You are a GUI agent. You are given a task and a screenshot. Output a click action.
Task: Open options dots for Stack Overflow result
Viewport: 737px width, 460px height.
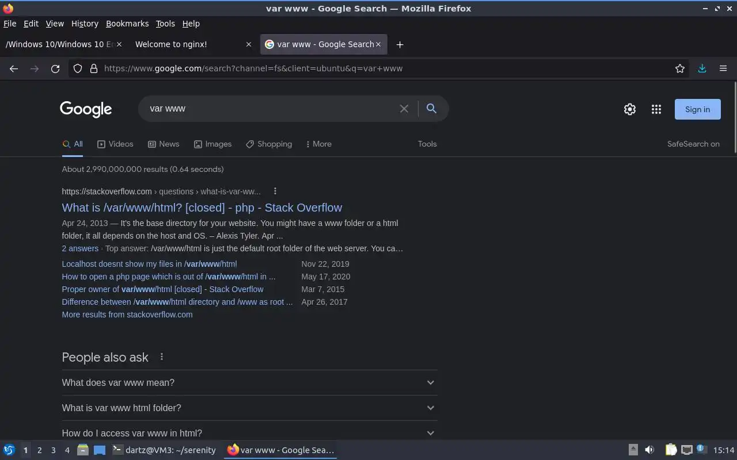pos(275,191)
